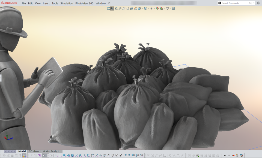Expand the View Settings monitor icon dropdown
Viewport: 262px width, 158px height.
coord(170,8)
